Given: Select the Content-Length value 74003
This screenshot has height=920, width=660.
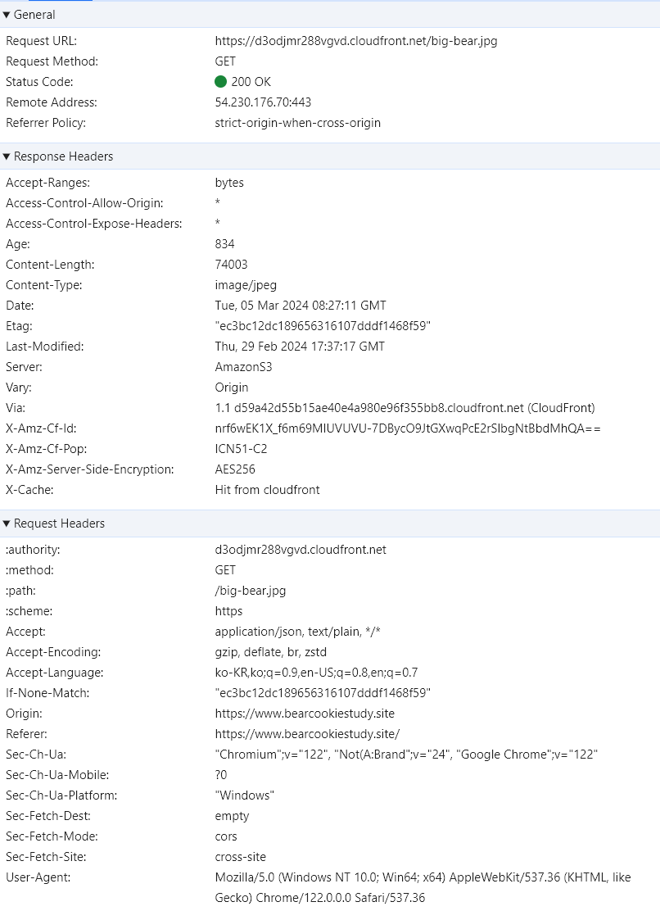Looking at the screenshot, I should pos(231,265).
